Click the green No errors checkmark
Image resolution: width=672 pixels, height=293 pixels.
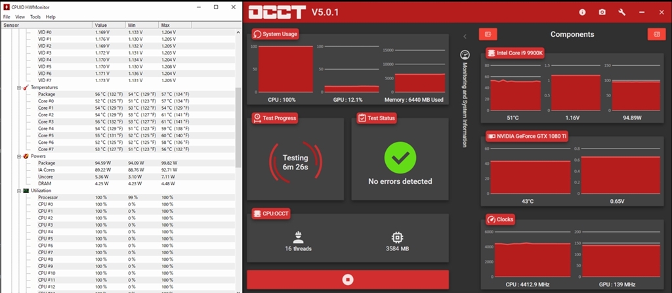(400, 158)
